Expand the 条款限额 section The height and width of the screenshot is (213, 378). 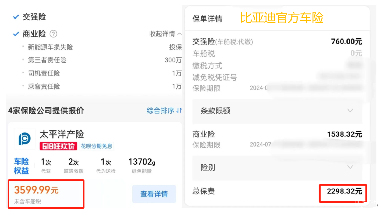click(277, 111)
